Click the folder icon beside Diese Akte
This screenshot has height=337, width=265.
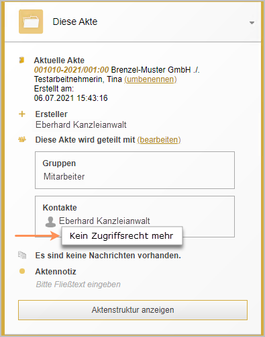coord(31,22)
